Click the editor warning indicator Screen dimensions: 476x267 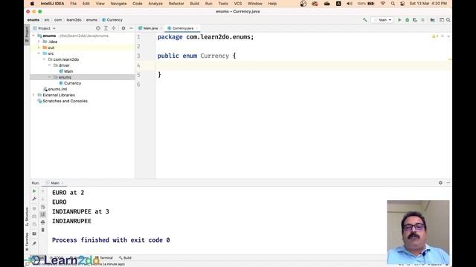click(x=435, y=36)
